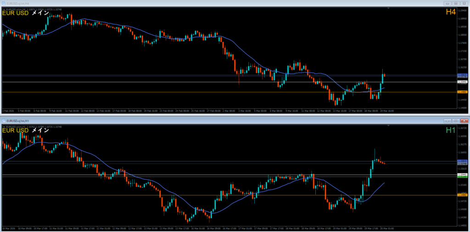Click the blue 1.15815 price label on H1
The width and height of the screenshot is (470, 232).
click(463, 161)
